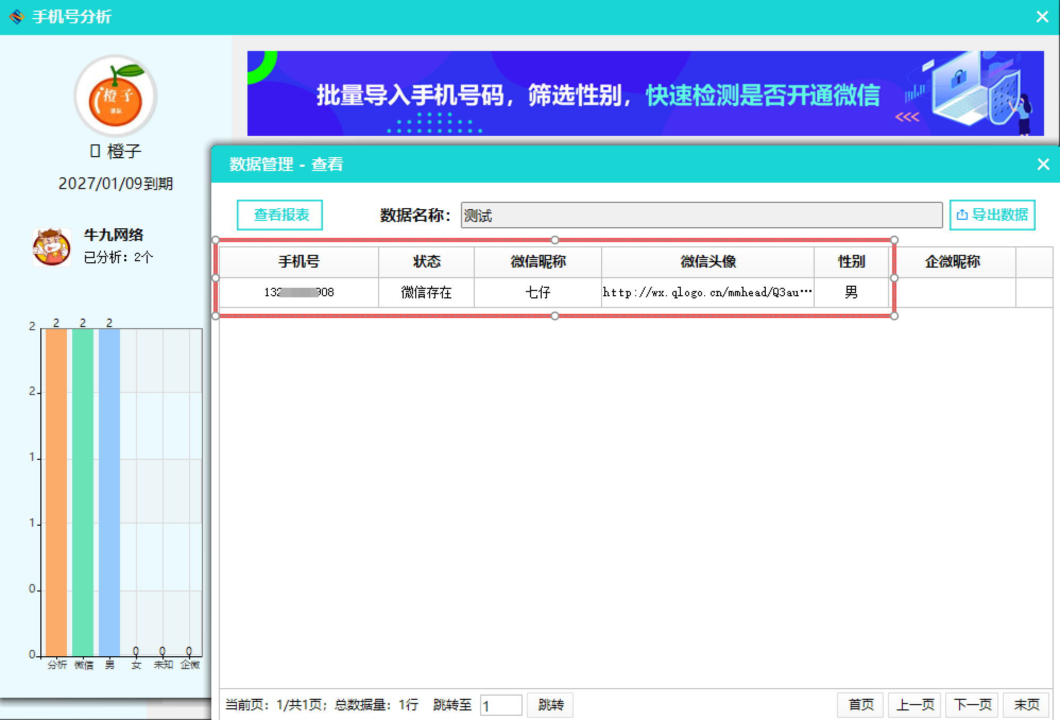Click the 跳转 jump button
The image size is (1060, 720).
[550, 705]
